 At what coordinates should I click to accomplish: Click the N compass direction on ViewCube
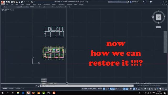(159, 11)
